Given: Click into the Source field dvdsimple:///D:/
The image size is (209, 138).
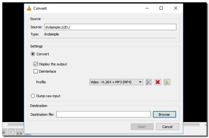Looking at the screenshot, I should (x=110, y=27).
